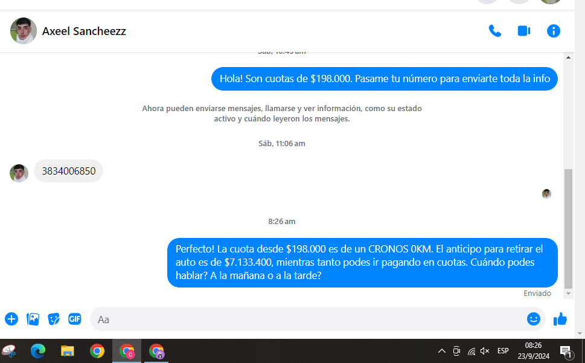The height and width of the screenshot is (363, 585).
Task: Open the emoji picker in message box
Action: pyautogui.click(x=534, y=319)
